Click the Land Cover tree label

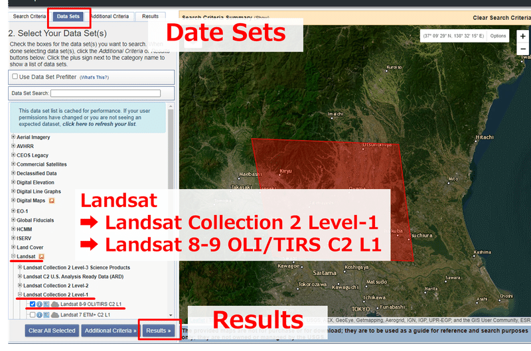click(x=30, y=247)
